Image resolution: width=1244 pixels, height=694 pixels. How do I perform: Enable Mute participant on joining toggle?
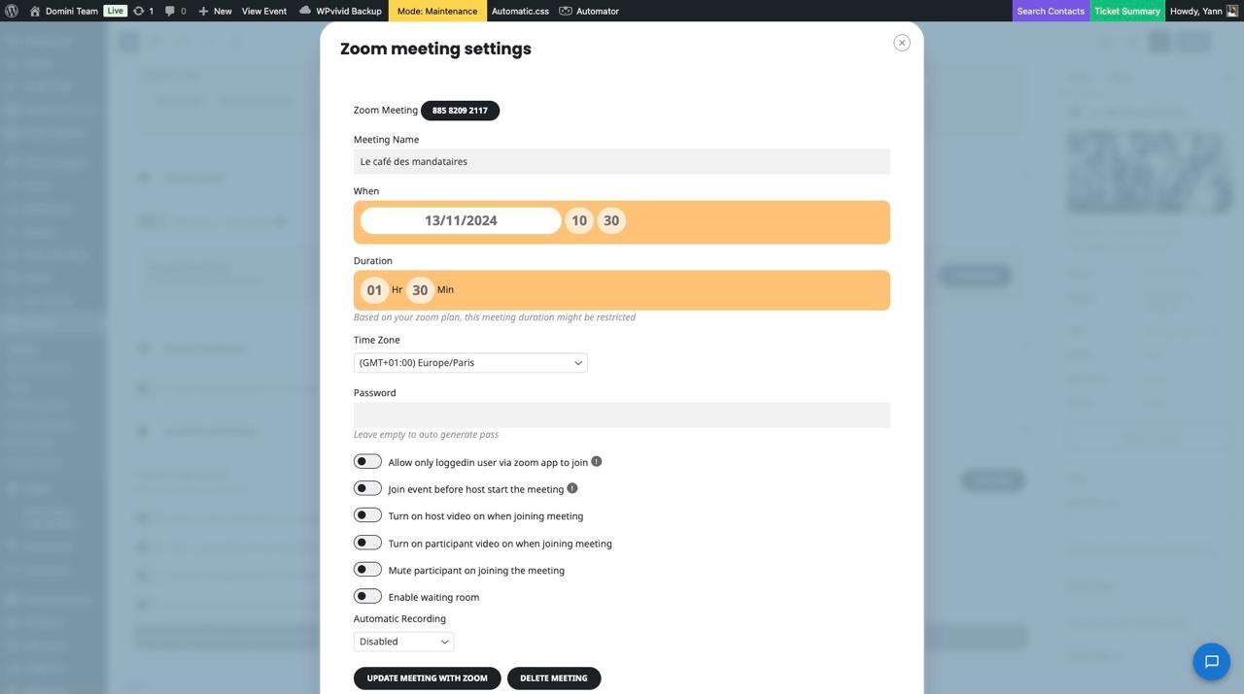tap(367, 569)
